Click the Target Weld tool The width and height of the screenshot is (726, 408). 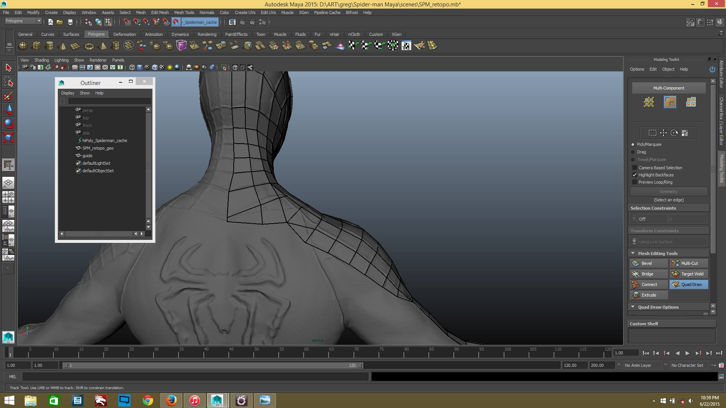click(689, 274)
